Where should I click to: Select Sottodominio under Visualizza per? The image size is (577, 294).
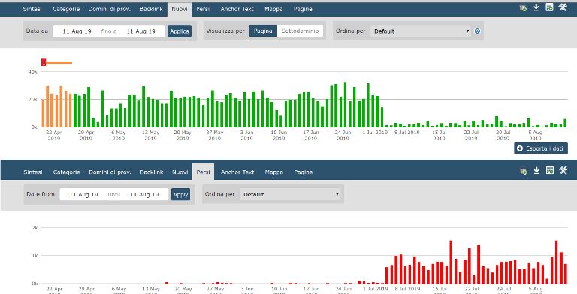(x=300, y=31)
